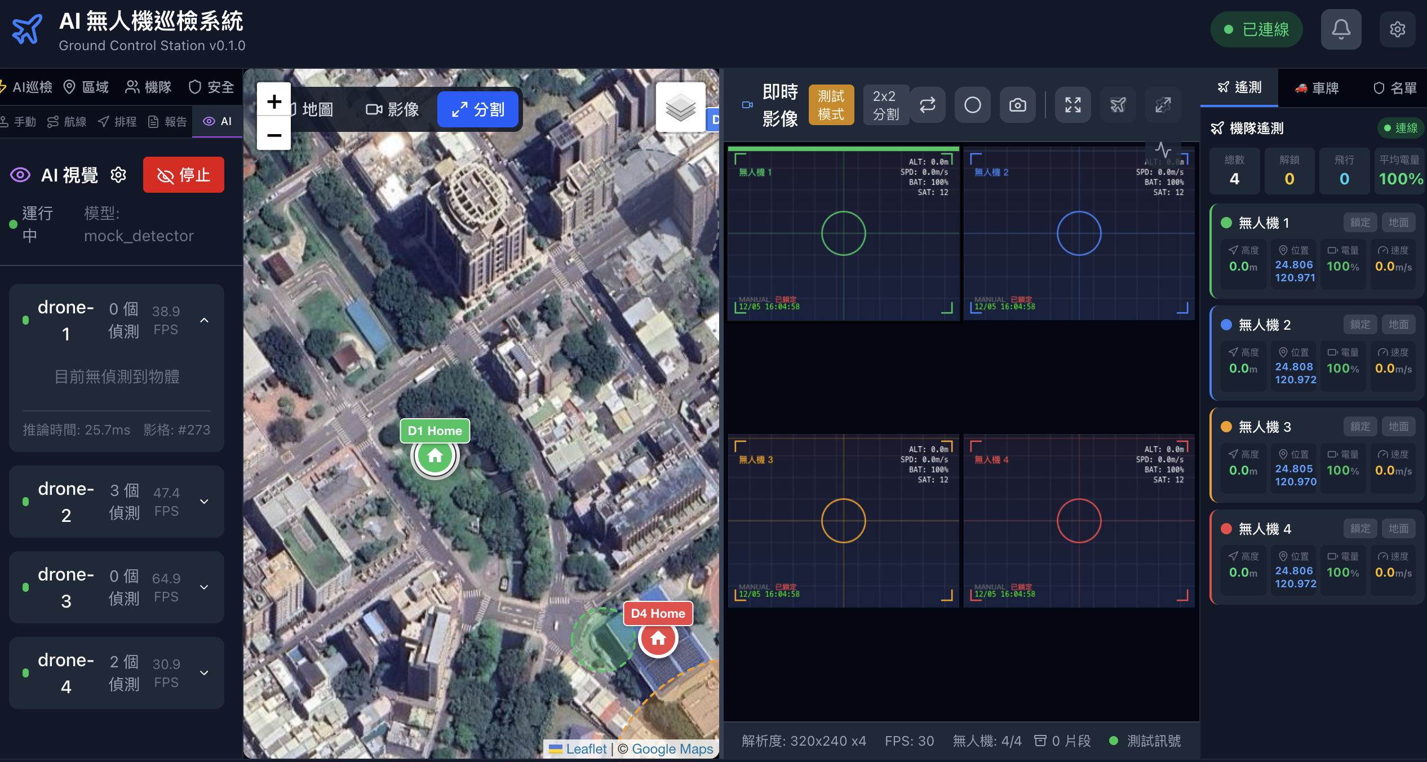
Task: Expand the drone-2 detection card
Action: tap(205, 502)
